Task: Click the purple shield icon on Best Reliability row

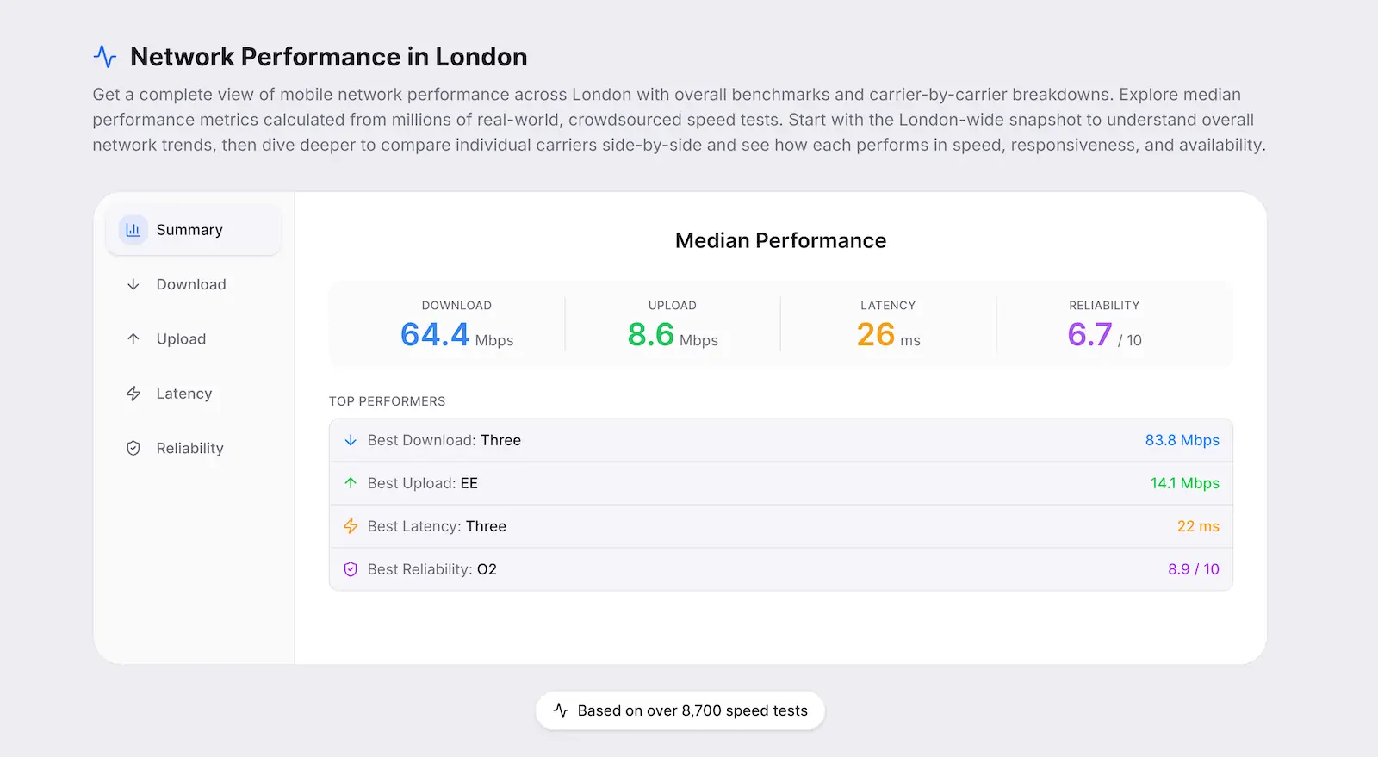Action: [x=351, y=569]
